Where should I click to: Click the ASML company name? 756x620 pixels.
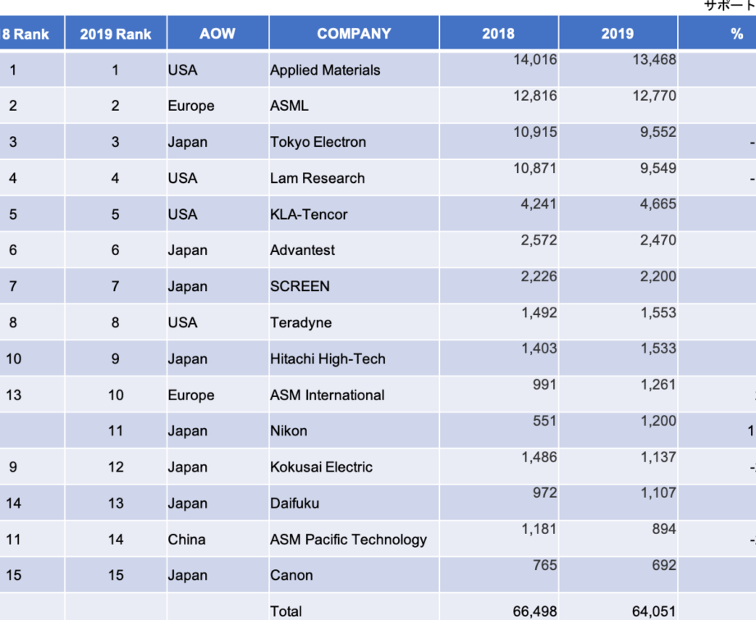pyautogui.click(x=290, y=106)
